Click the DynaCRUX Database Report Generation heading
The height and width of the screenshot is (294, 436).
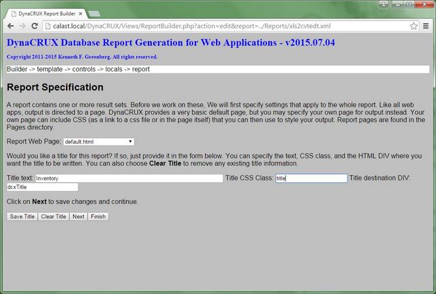click(171, 42)
